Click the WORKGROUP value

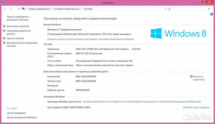82,90
